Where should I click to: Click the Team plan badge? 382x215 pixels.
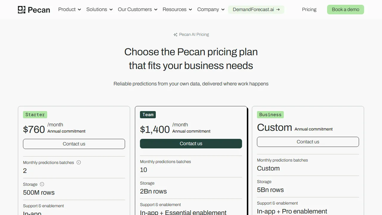coord(148,115)
